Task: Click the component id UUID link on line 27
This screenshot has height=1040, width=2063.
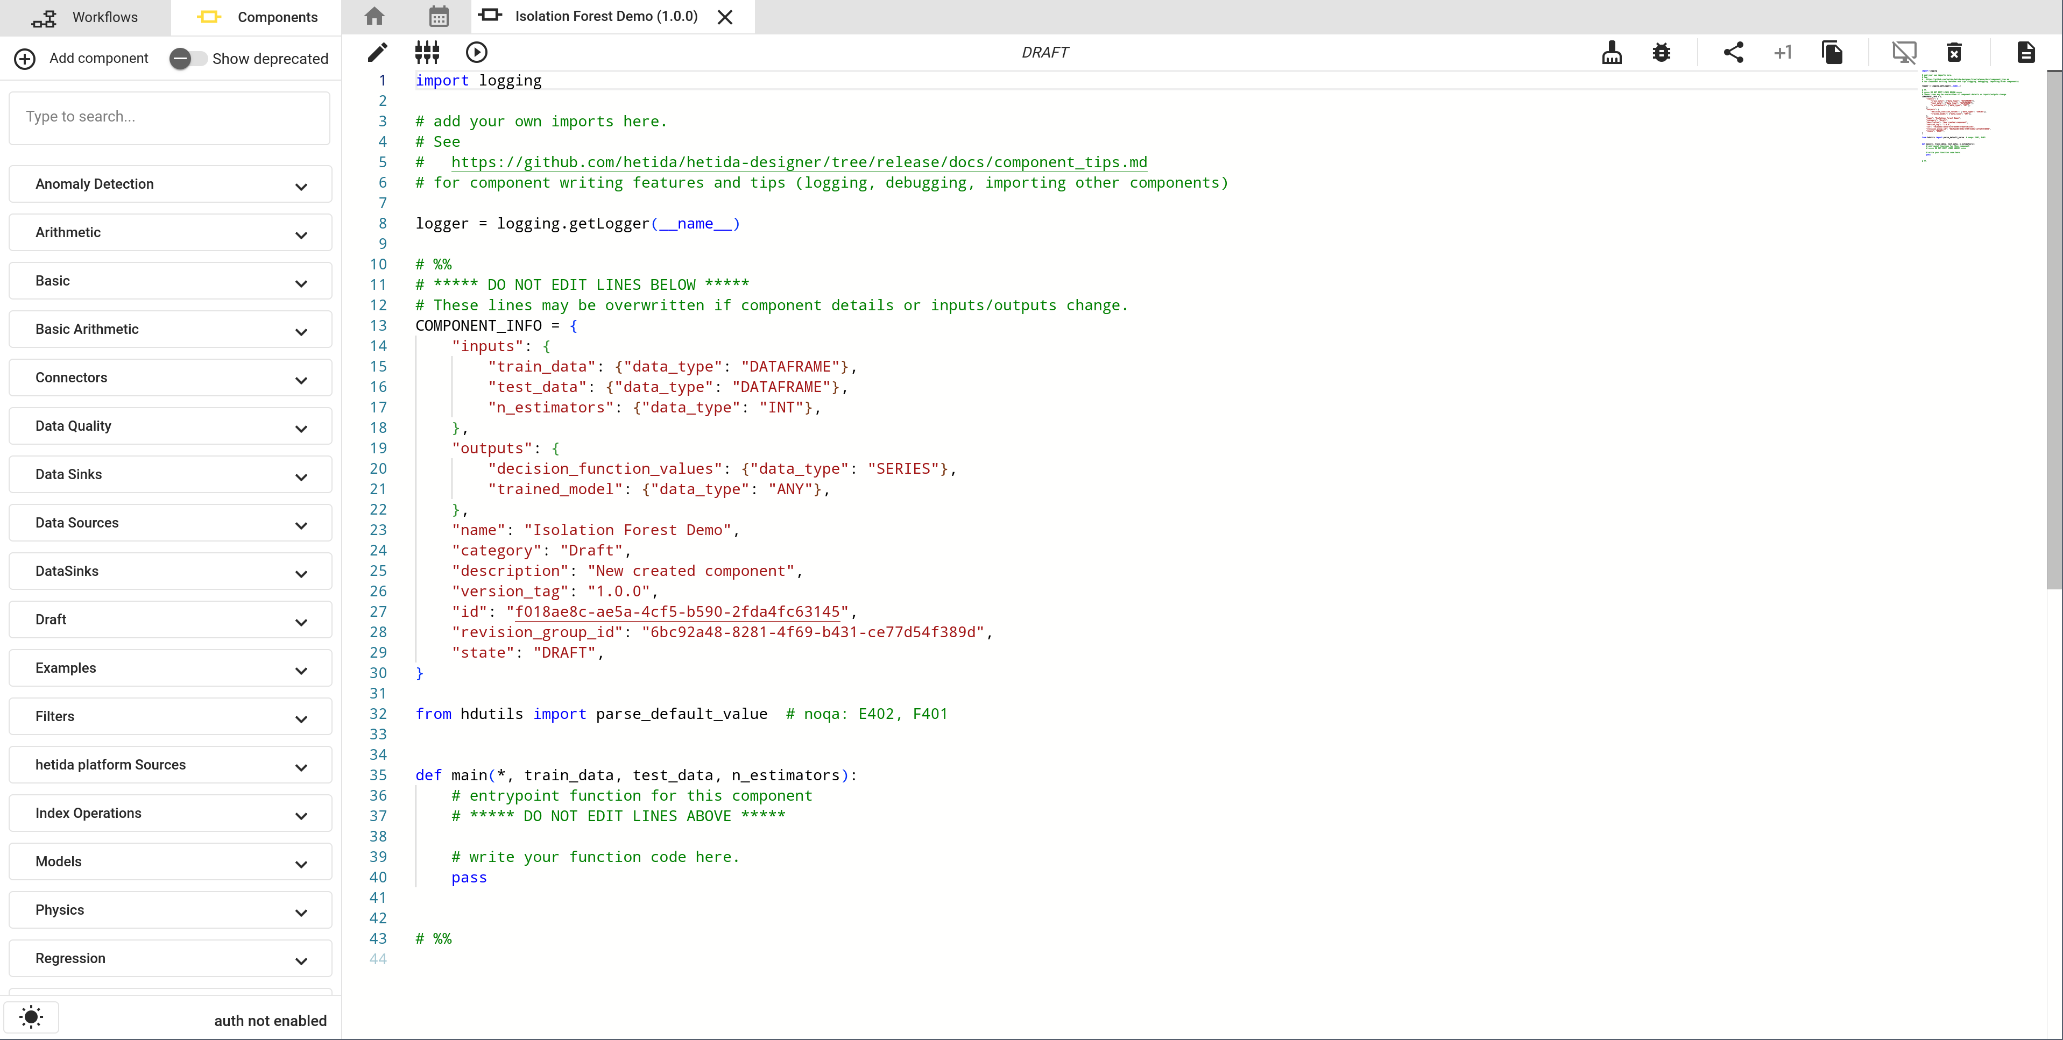Action: pos(677,611)
